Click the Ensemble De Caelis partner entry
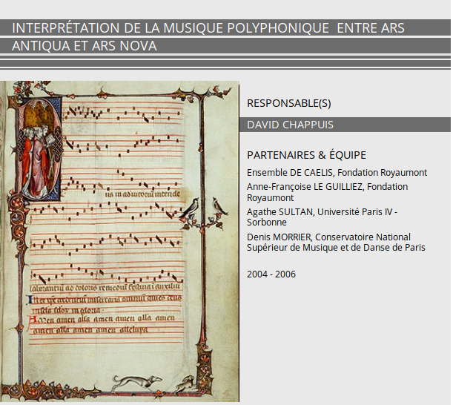 click(337, 173)
